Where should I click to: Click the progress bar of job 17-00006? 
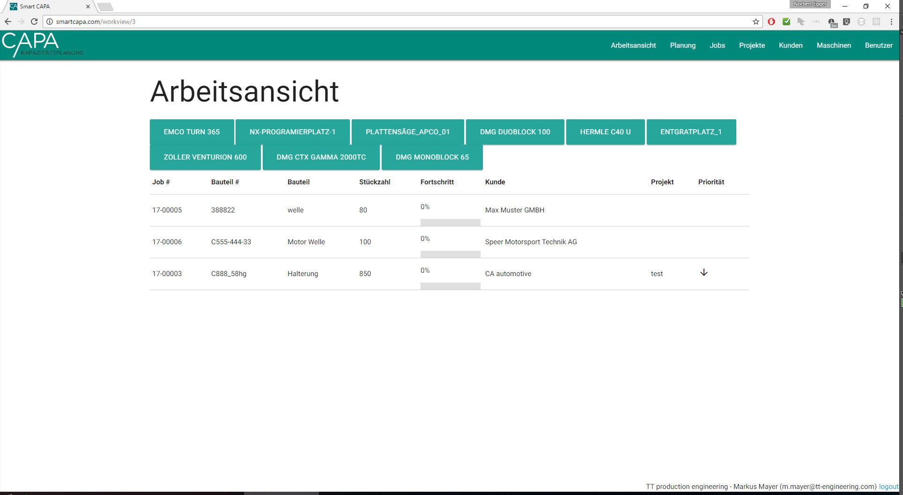point(450,255)
